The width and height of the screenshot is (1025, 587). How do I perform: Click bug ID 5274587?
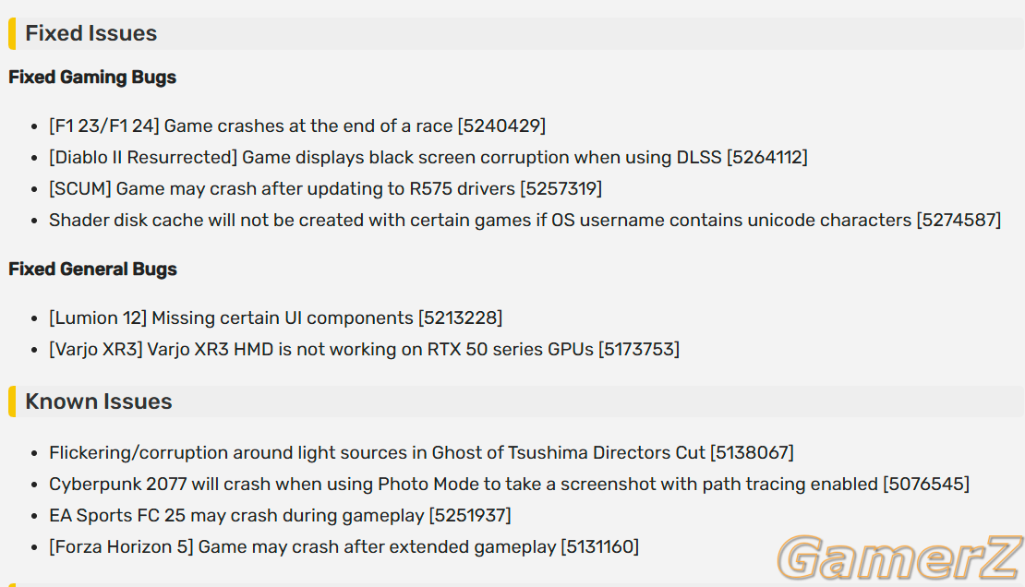point(959,220)
